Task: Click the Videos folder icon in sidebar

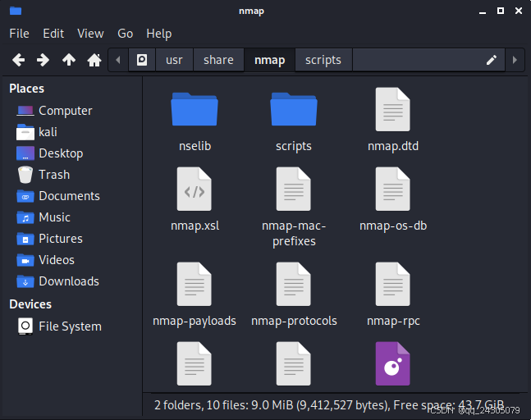Action: [x=25, y=260]
